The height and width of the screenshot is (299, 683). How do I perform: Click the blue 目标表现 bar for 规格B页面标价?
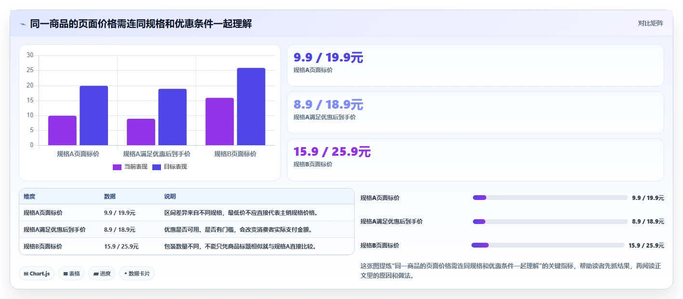click(x=251, y=107)
